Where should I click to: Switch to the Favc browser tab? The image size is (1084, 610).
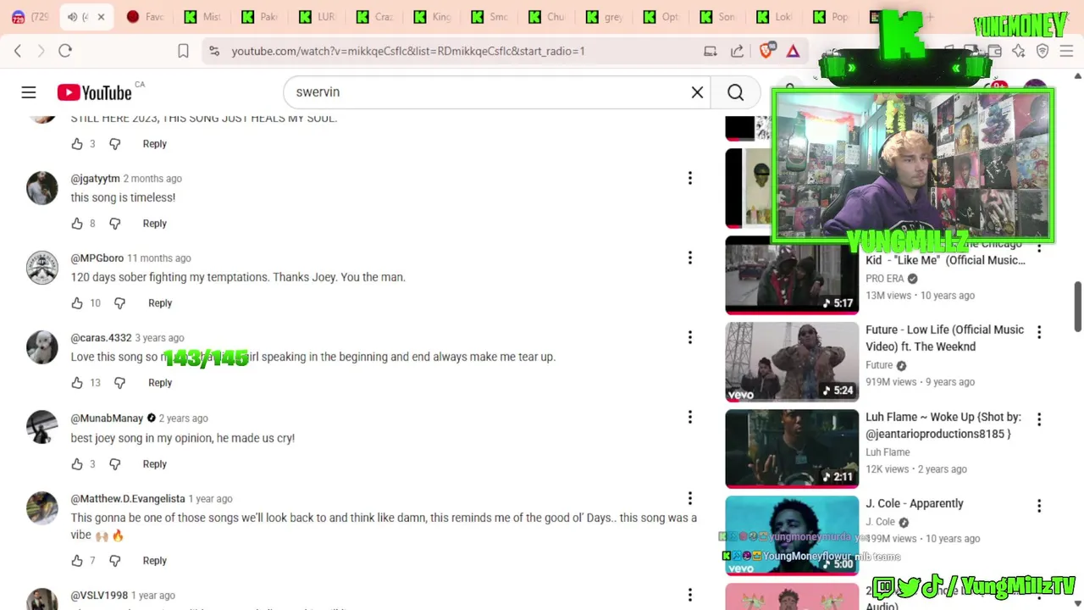(x=145, y=17)
